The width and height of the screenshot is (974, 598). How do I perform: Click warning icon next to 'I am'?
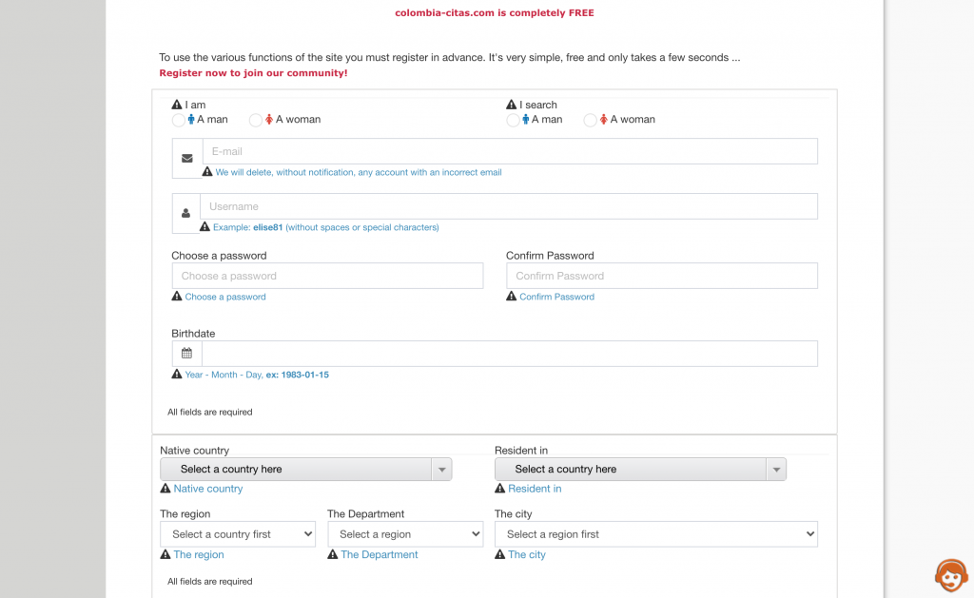(177, 105)
